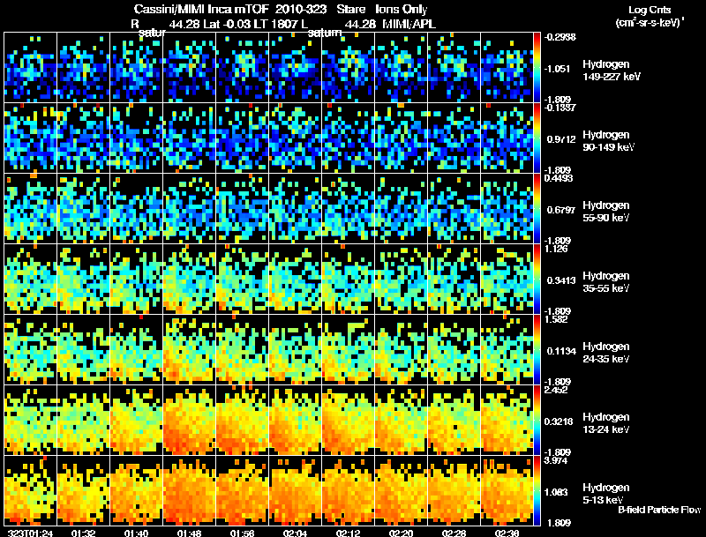Click the Hydrogen 5-13 keV row label
This screenshot has width=706, height=537.
coord(606,494)
